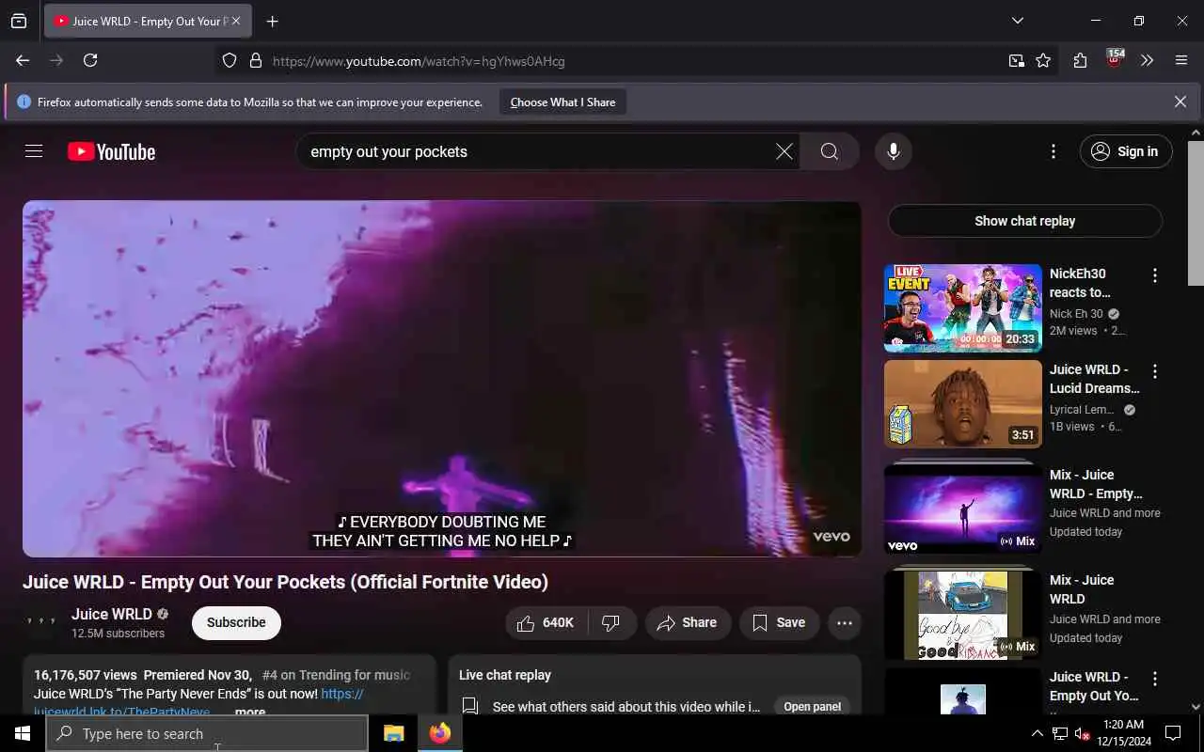The width and height of the screenshot is (1204, 752).
Task: Click '#4 on Trending for music' text
Action: point(336,675)
